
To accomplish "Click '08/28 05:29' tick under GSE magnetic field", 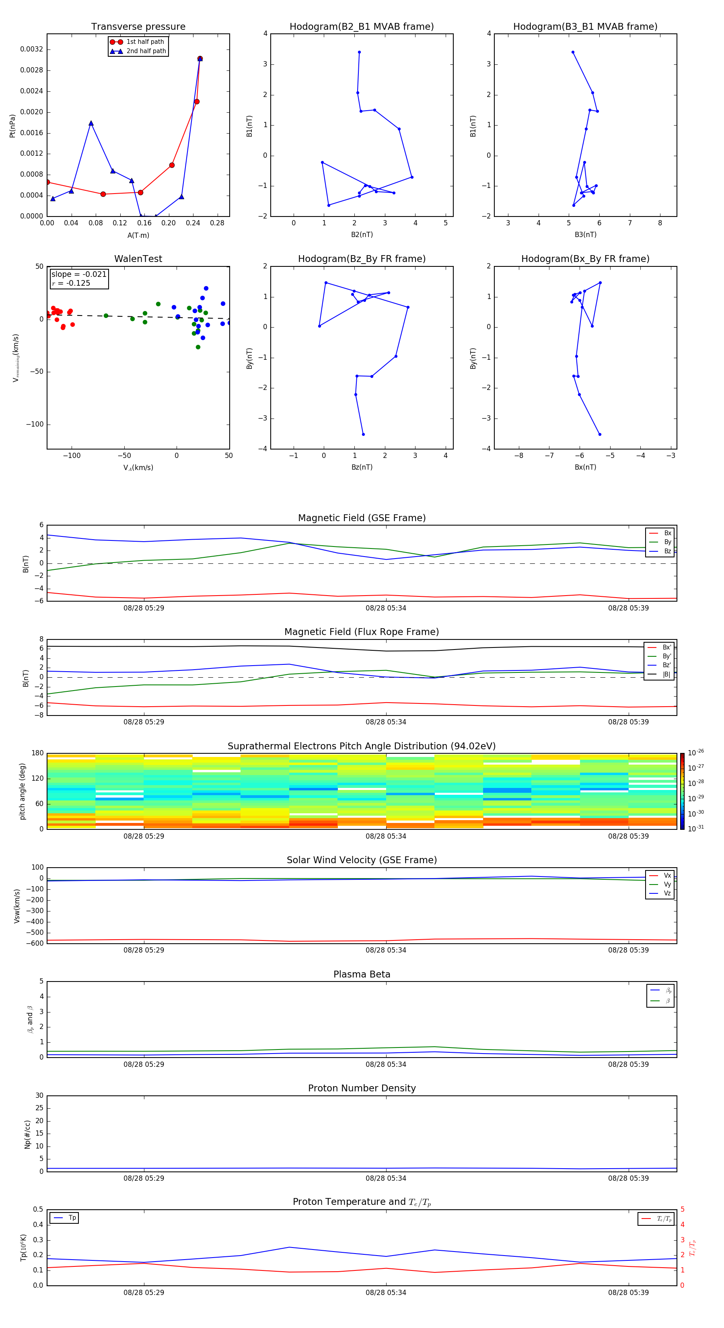I will pyautogui.click(x=144, y=608).
